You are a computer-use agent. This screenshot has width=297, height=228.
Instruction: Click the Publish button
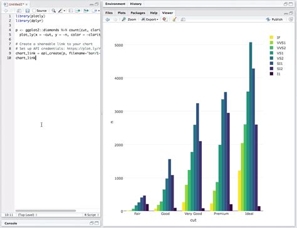tap(274, 19)
